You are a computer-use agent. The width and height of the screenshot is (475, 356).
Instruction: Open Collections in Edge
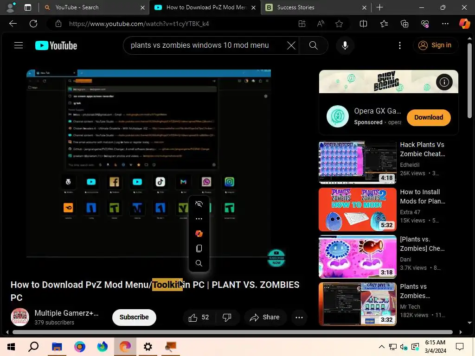coord(404,24)
